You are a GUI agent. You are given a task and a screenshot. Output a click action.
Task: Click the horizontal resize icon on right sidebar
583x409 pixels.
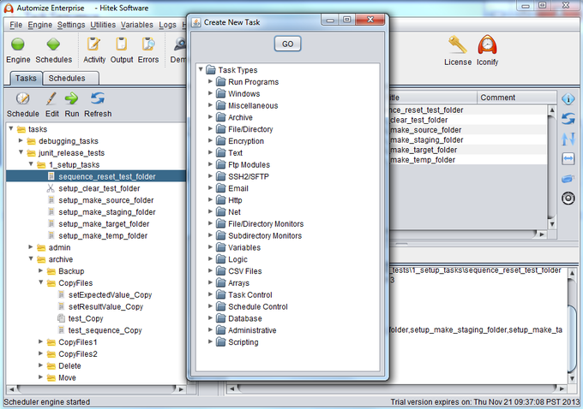click(x=568, y=159)
